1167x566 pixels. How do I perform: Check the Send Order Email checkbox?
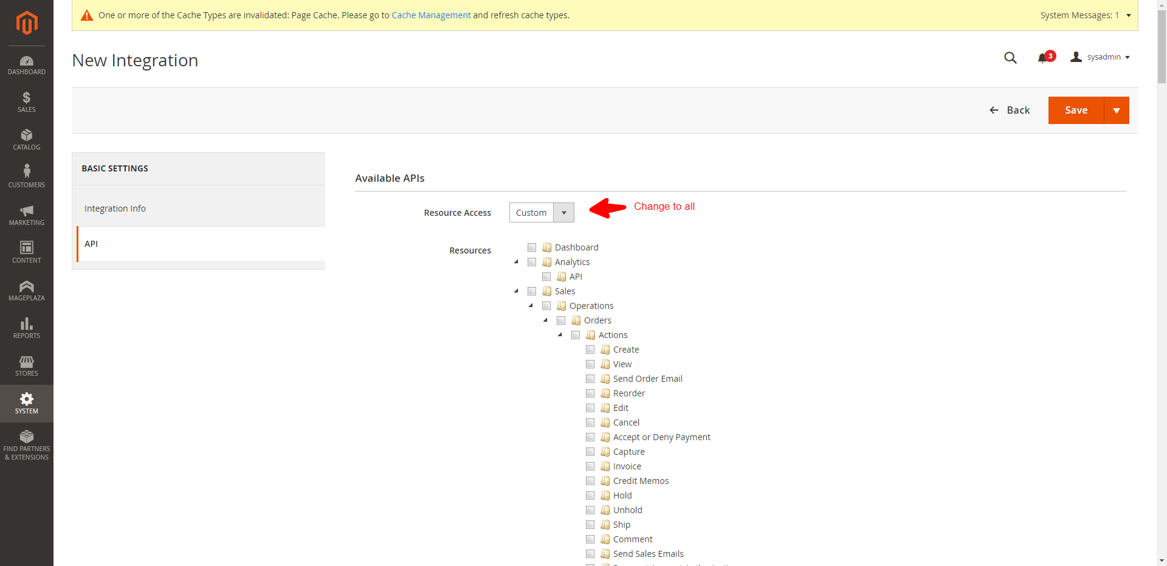(590, 379)
